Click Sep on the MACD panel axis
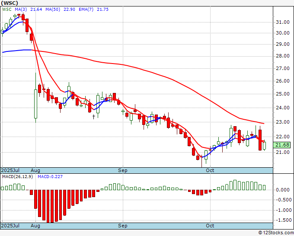294x236 pixels. (x=123, y=226)
